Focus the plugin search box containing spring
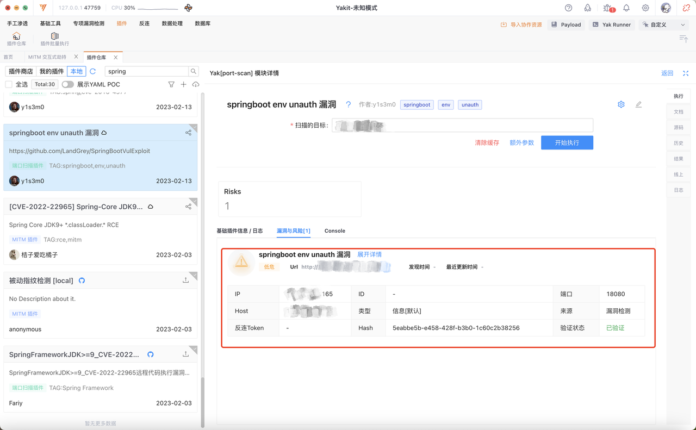696x430 pixels. click(147, 71)
